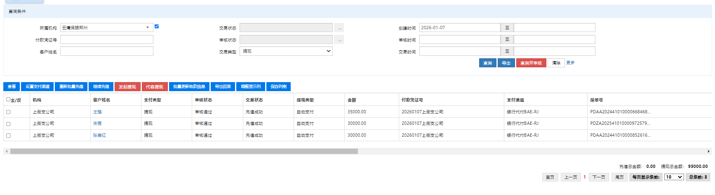Click current page number 1
The height and width of the screenshot is (195, 715).
(x=585, y=177)
